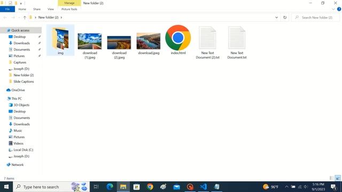Select New Text Document (2).txt file
342x192 pixels.
point(207,43)
